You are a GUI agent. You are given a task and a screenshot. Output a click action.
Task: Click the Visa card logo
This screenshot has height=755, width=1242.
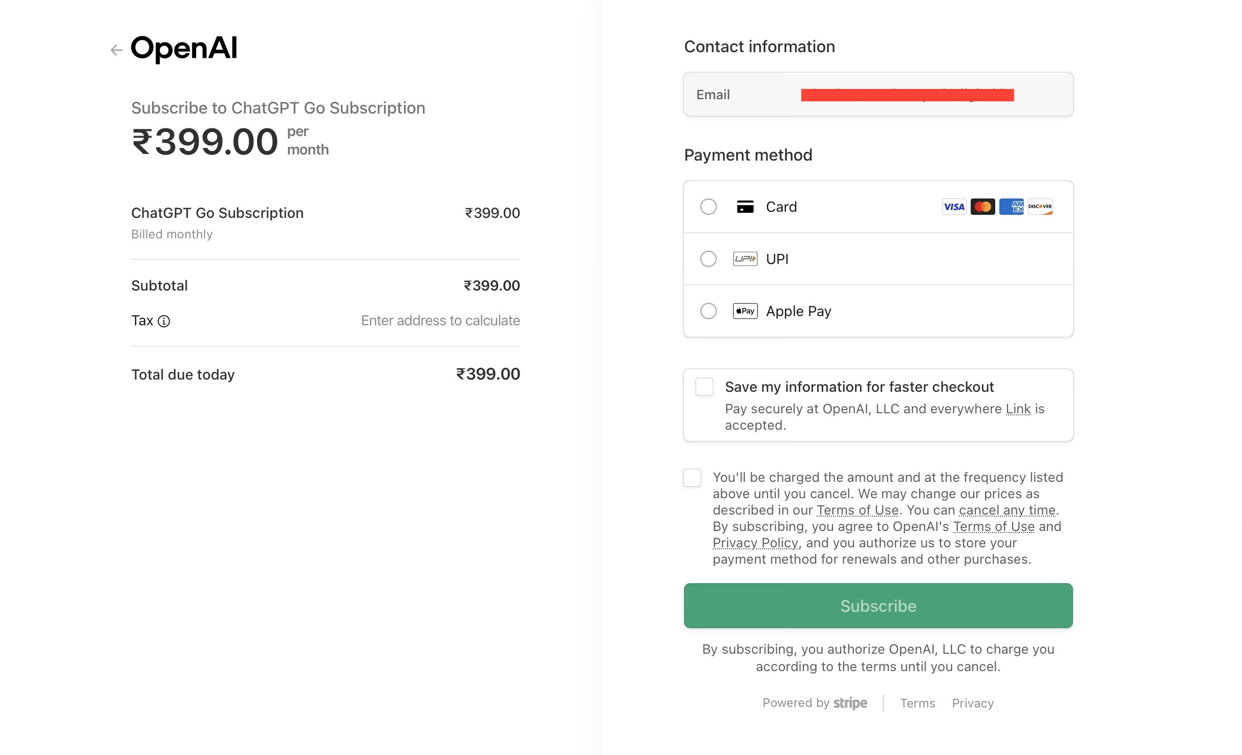tap(954, 207)
